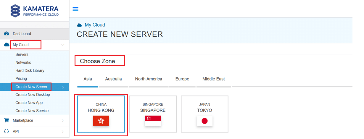Open Hard Disk Library
364x139 pixels.
pos(30,71)
